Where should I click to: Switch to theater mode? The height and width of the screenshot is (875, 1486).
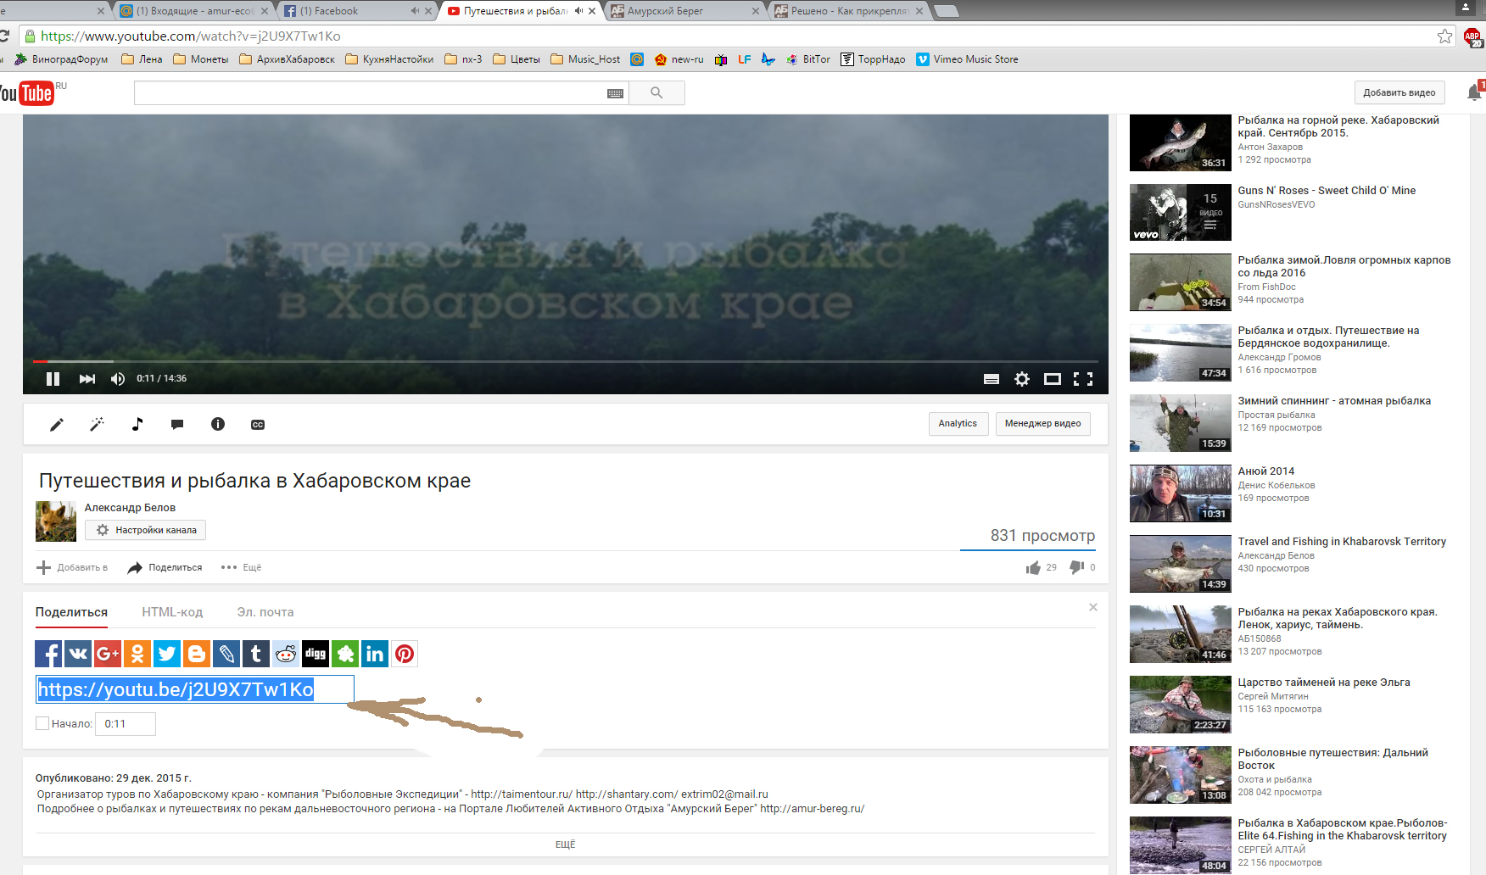coord(1053,379)
